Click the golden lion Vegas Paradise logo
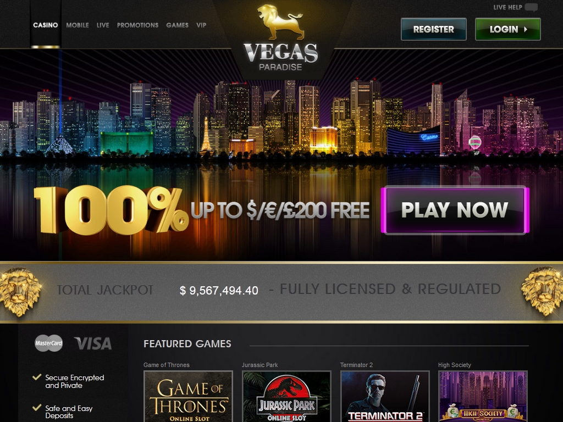Screen dimensions: 563x422 [281, 38]
